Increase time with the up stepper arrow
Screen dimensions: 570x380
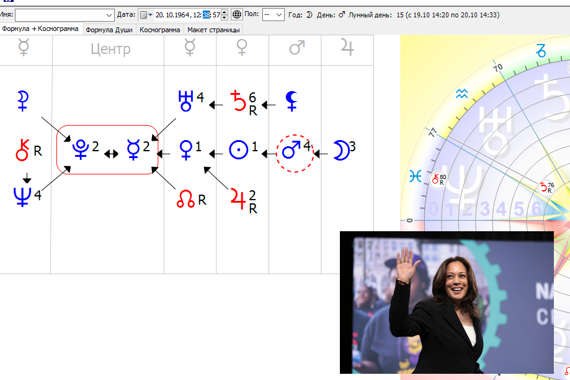pyautogui.click(x=225, y=12)
